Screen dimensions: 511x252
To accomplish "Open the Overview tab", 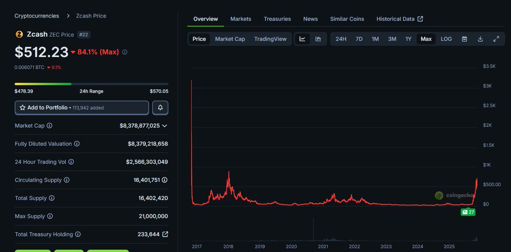I will 206,19.
